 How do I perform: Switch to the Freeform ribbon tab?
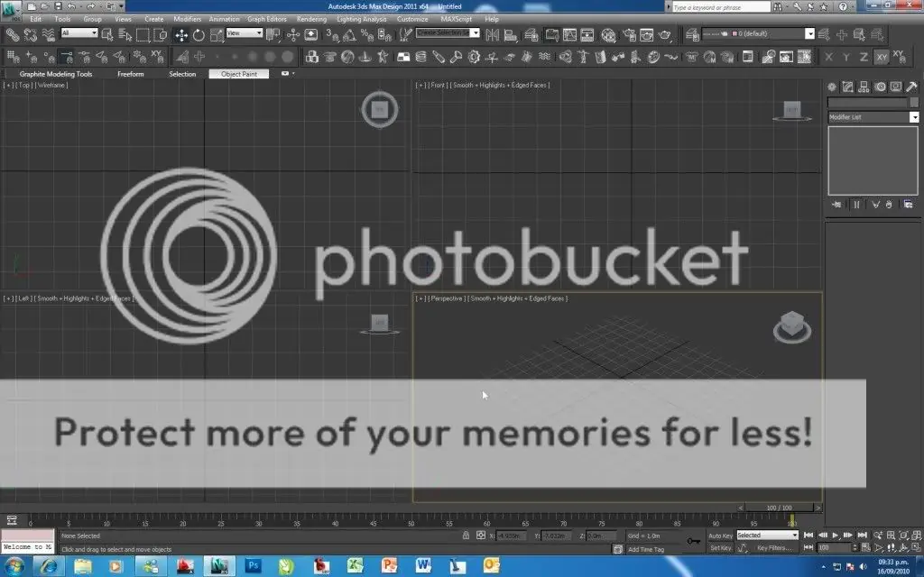pyautogui.click(x=131, y=74)
